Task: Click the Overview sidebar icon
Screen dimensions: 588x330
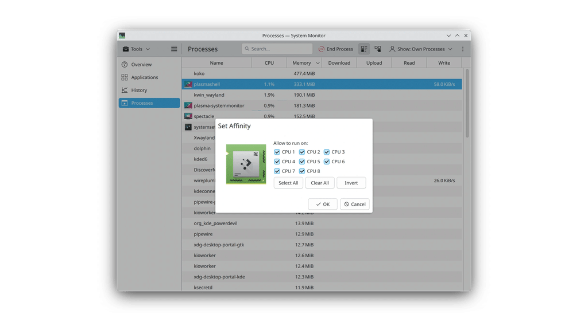Action: 125,64
